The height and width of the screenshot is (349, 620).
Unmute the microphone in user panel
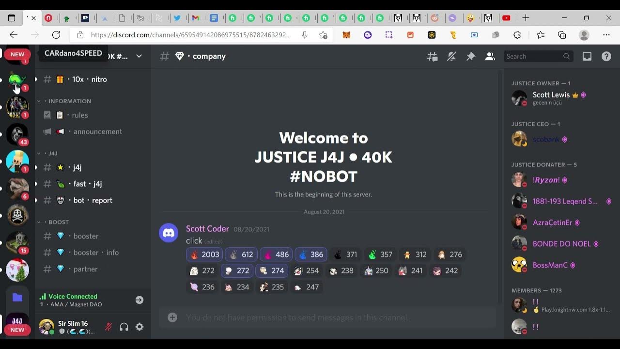108,327
